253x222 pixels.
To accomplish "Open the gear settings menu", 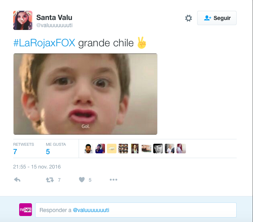I will pyautogui.click(x=188, y=18).
